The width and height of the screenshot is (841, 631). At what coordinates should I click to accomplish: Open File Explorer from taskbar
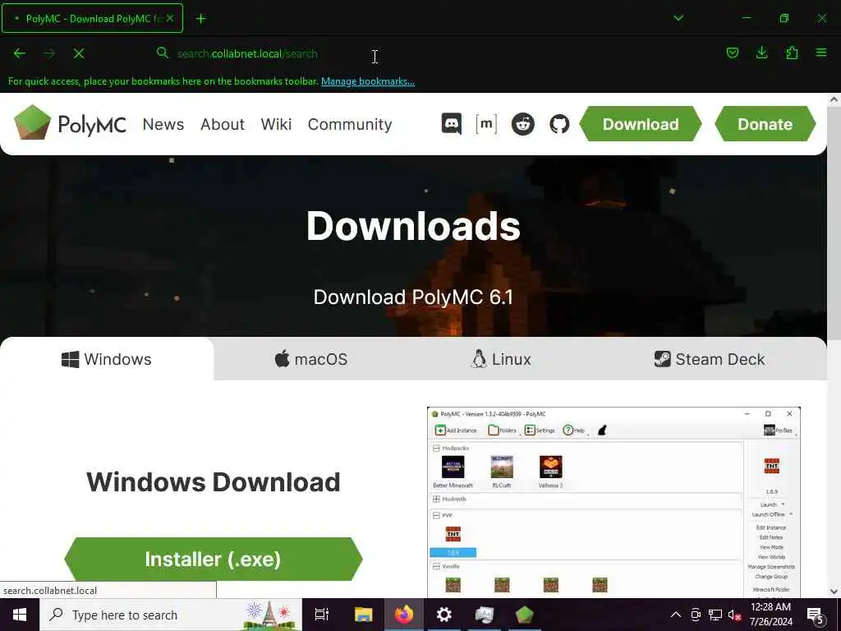(363, 615)
